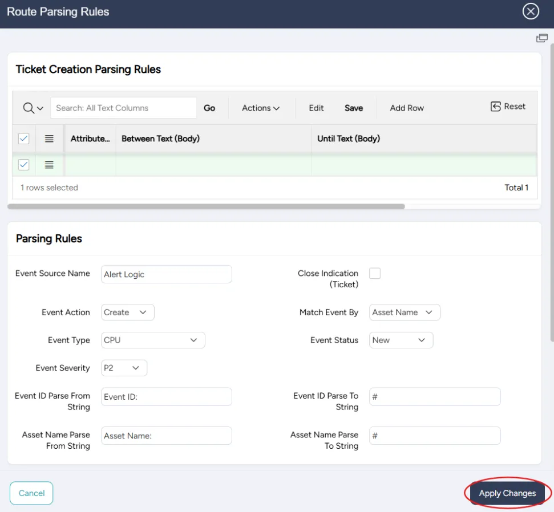Click the Until Text cell in the selected row
Viewport: 554px width, 512px height.
coord(424,165)
